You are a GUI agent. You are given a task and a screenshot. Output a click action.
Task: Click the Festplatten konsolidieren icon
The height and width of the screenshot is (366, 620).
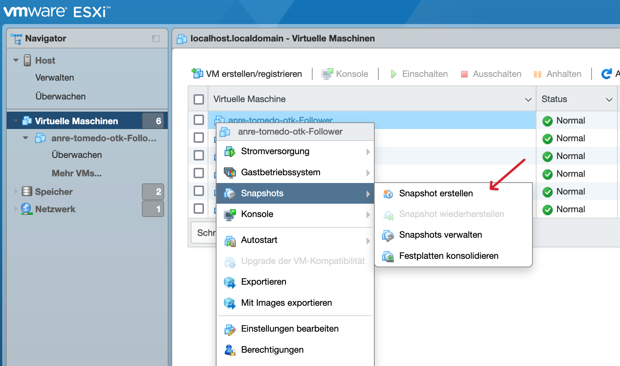tap(388, 256)
